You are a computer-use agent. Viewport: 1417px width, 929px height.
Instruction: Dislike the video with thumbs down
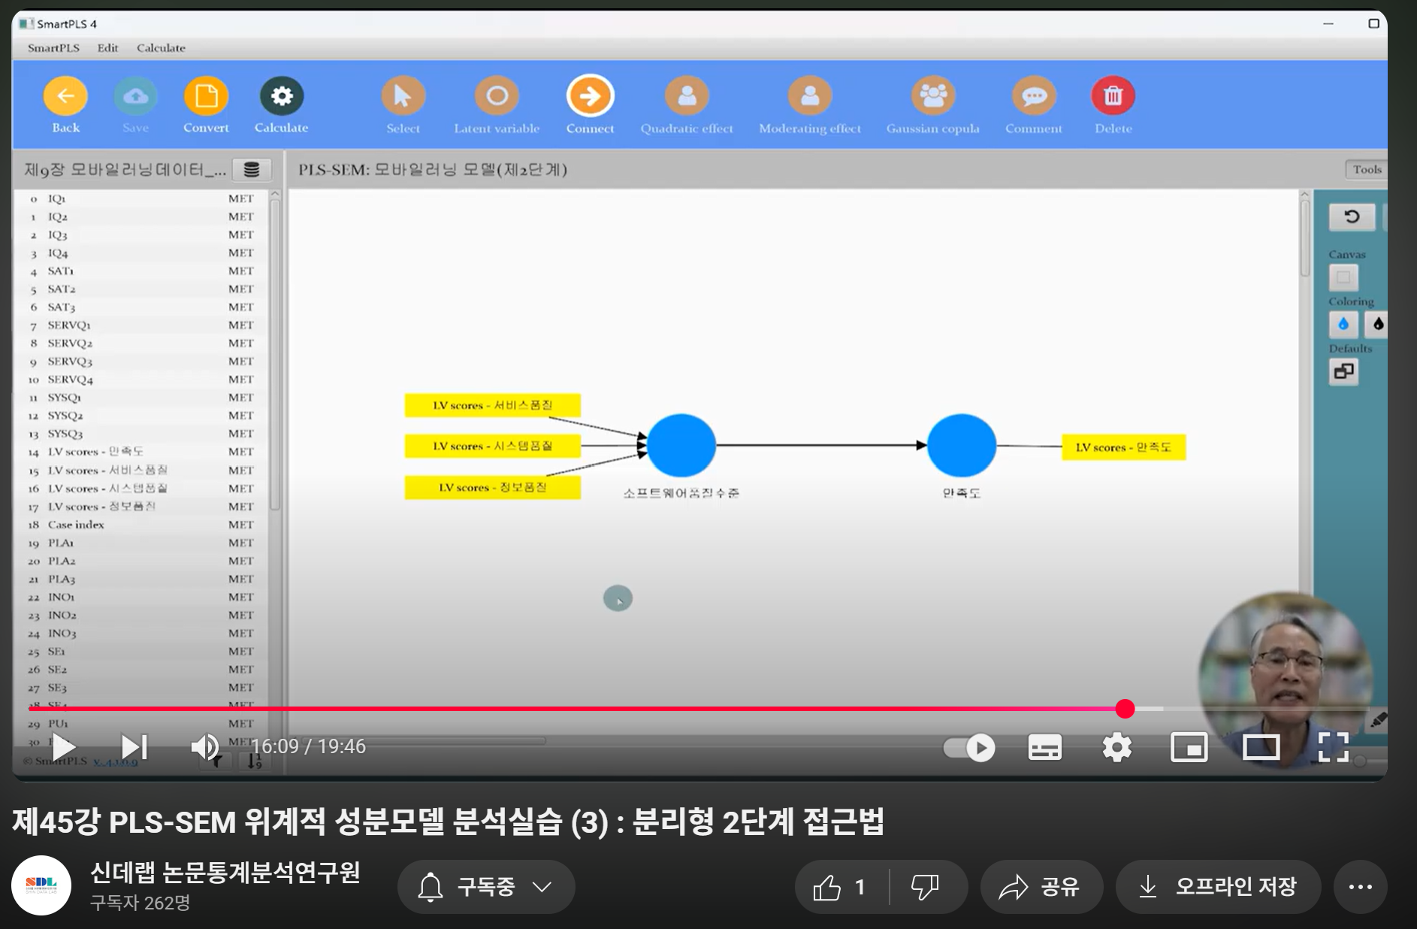[926, 888]
